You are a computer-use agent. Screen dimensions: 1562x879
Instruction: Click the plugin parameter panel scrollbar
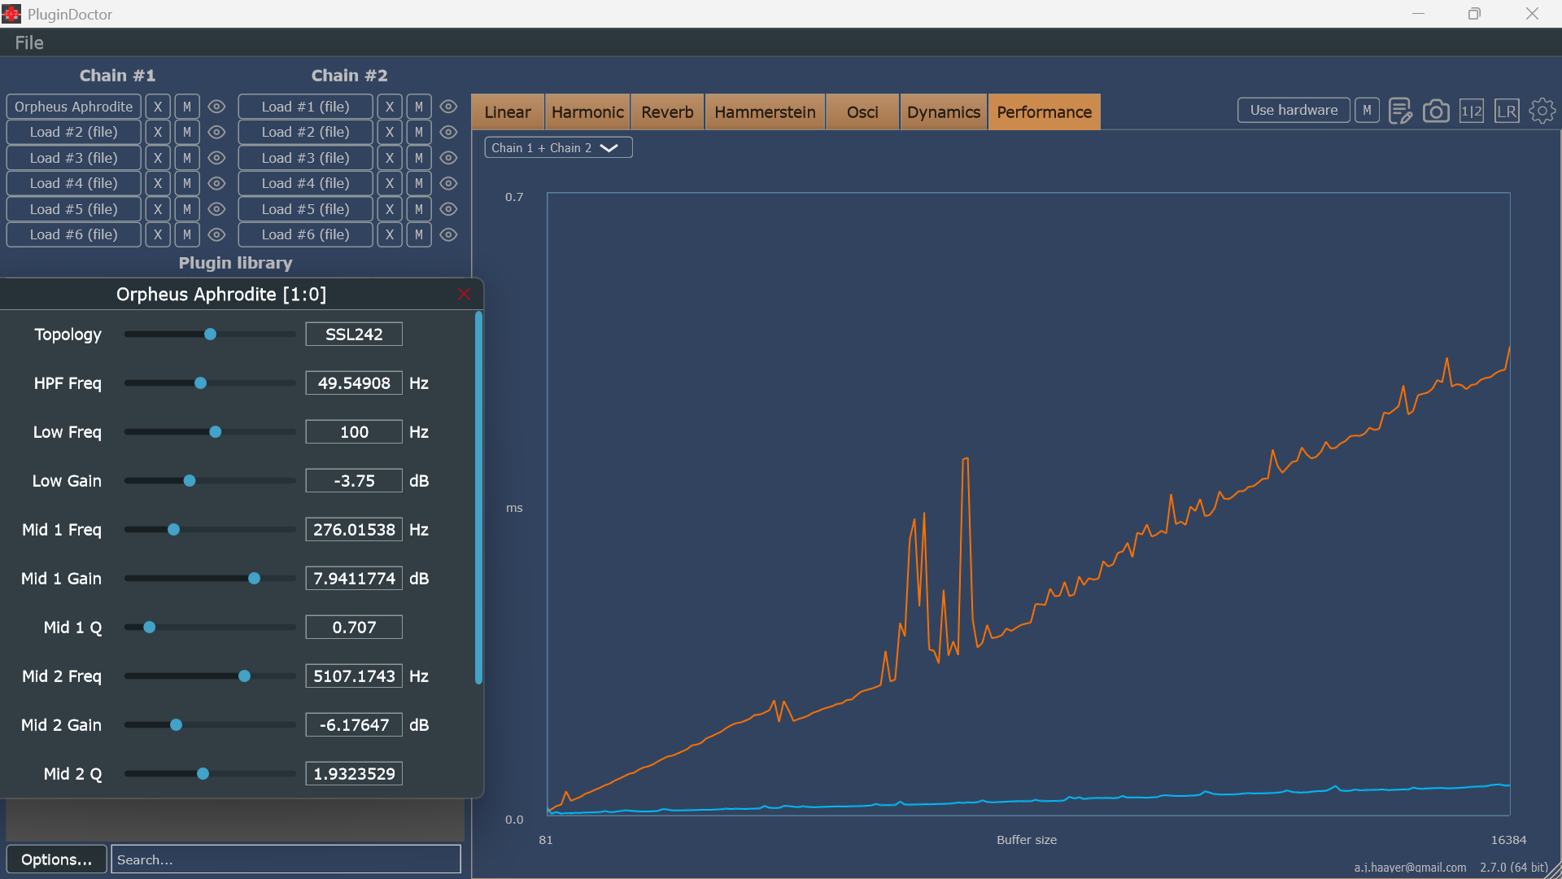[x=478, y=498]
